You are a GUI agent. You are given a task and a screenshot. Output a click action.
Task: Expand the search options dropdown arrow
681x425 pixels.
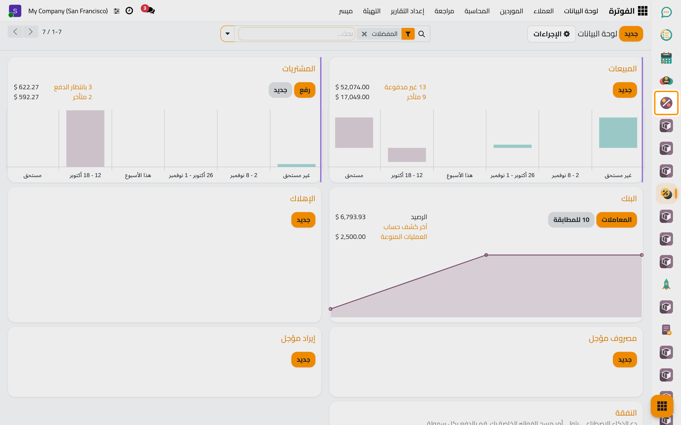[x=228, y=34]
